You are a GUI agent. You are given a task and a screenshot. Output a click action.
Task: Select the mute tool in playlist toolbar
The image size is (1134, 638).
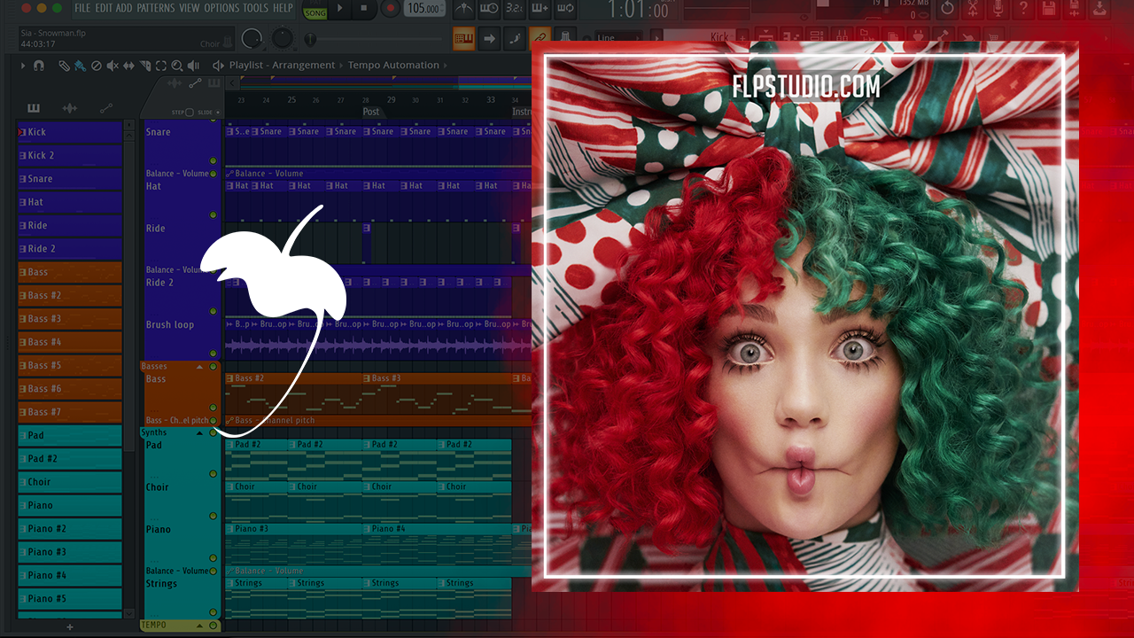point(113,66)
